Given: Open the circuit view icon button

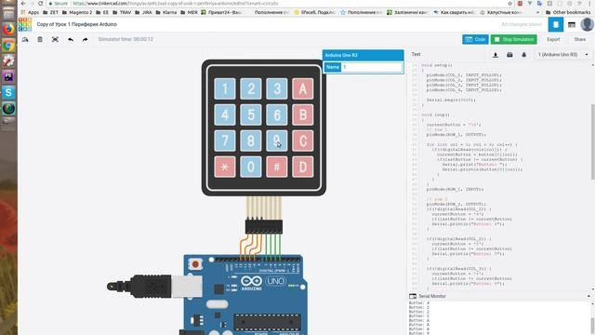Looking at the screenshot, I should [x=556, y=25].
